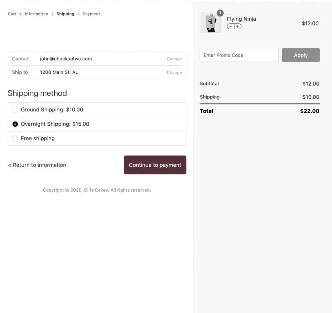Change the contact email address
This screenshot has height=313, width=332.
[x=174, y=59]
